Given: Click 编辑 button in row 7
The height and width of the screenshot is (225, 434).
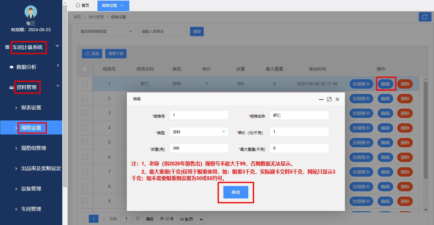Looking at the screenshot, I should coord(385,172).
